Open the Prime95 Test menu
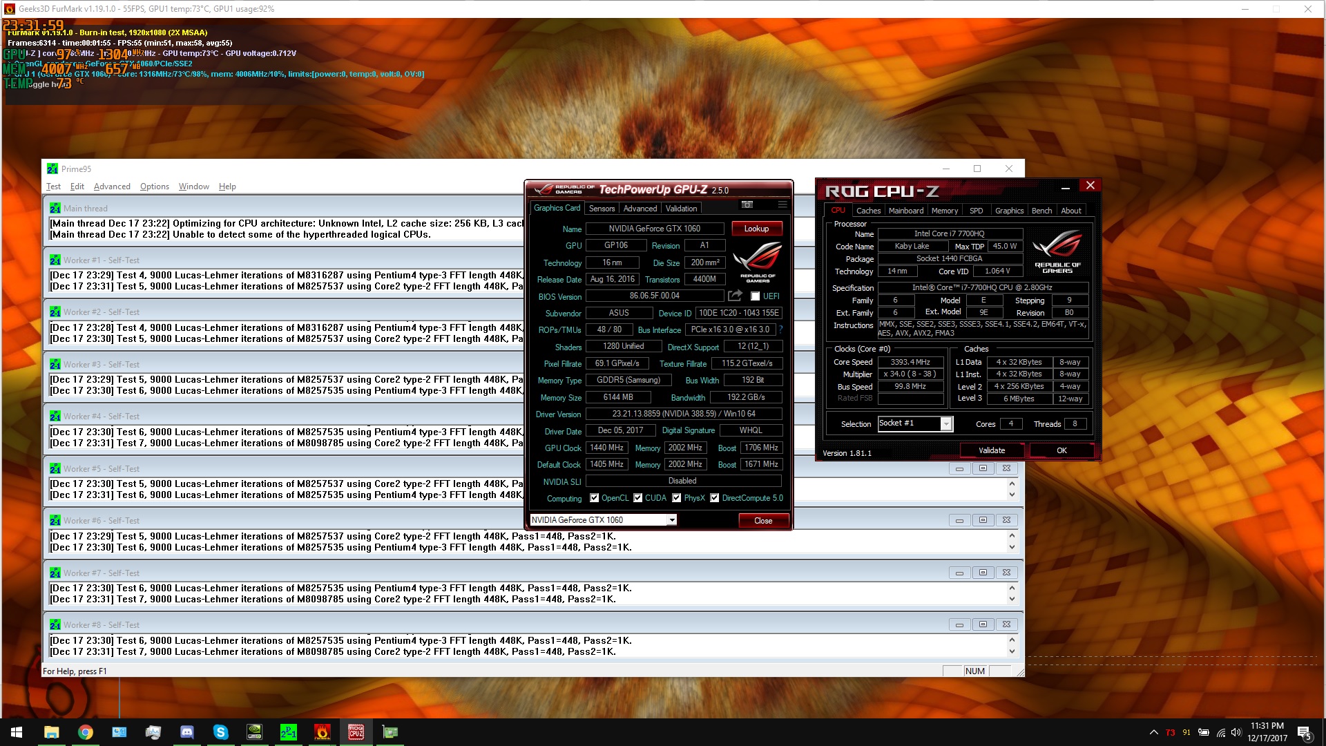Viewport: 1326px width, 746px height. click(53, 186)
